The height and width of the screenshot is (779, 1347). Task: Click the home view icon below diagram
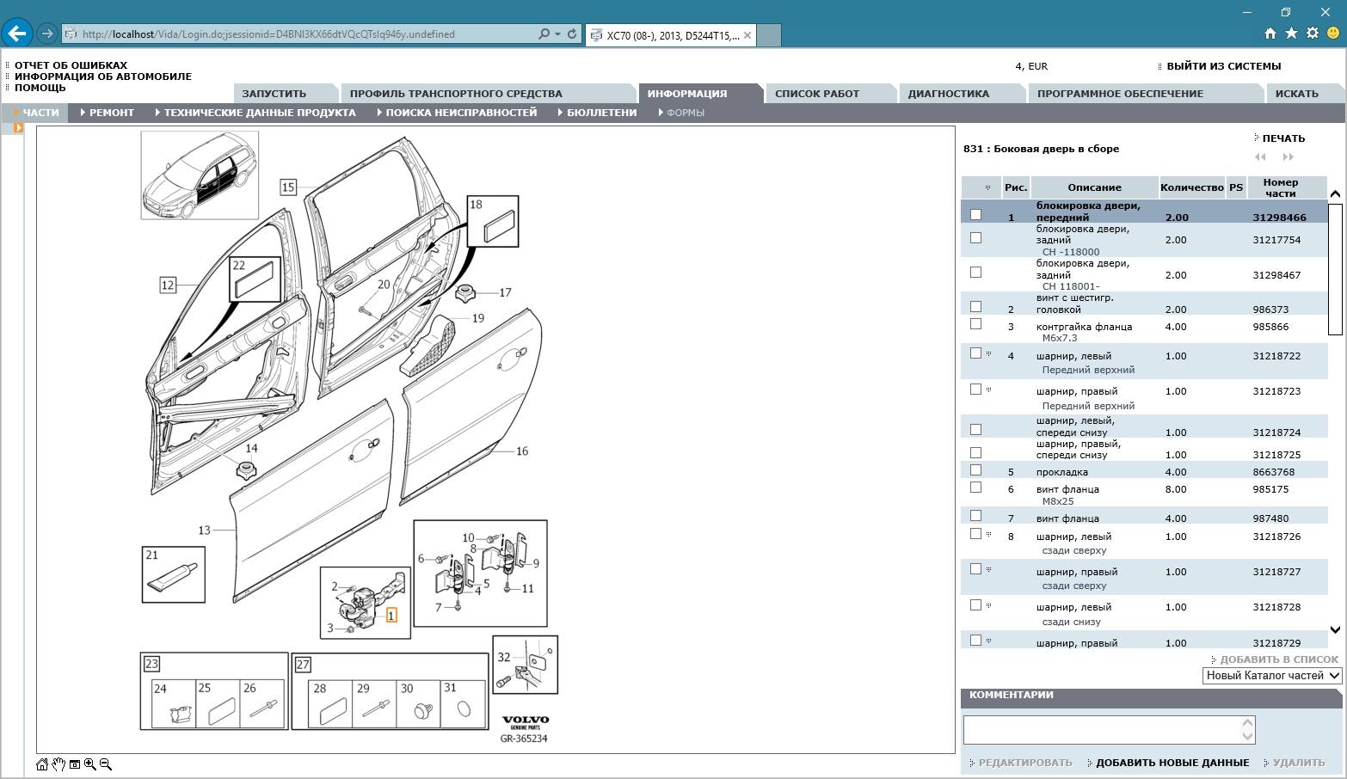42,764
